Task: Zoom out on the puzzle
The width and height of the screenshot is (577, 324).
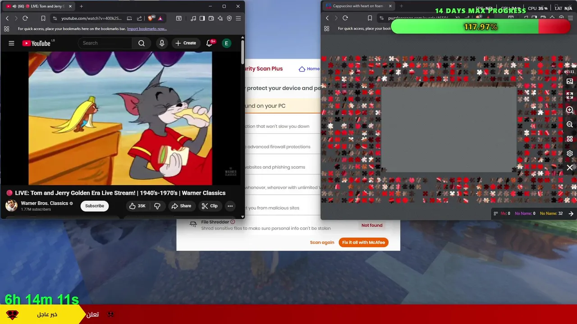Action: (570, 125)
